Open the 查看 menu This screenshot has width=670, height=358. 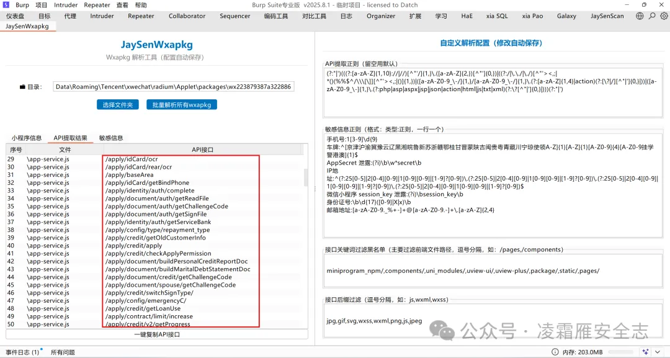[122, 5]
